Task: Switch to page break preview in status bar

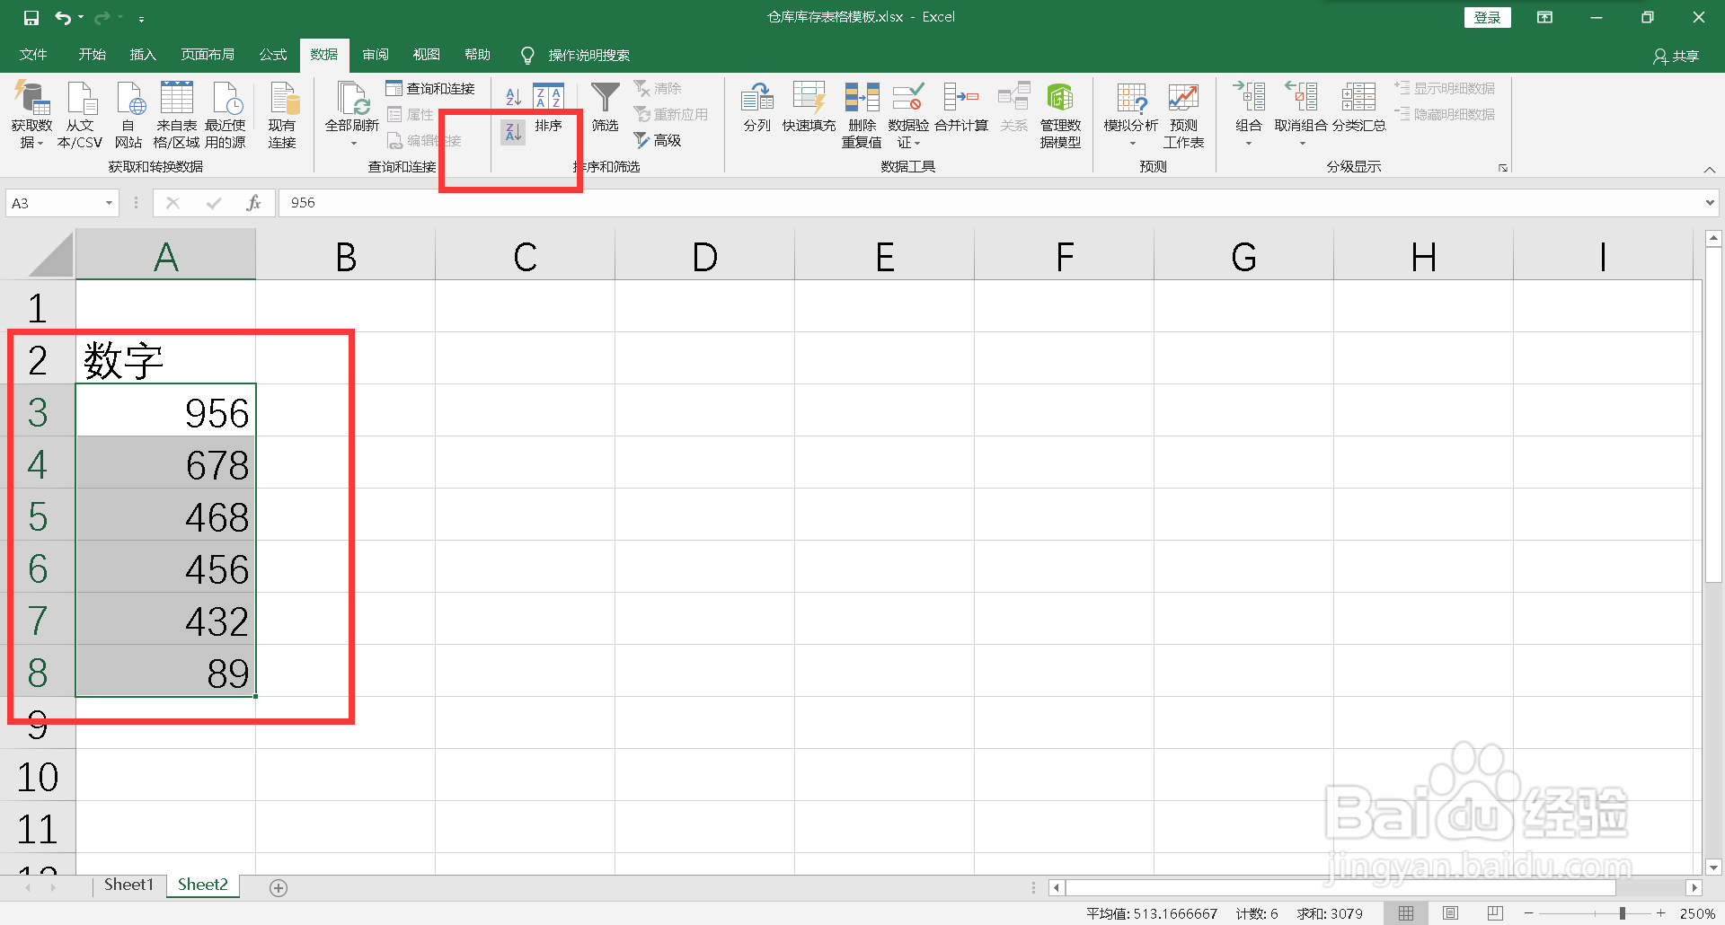Action: [x=1495, y=913]
